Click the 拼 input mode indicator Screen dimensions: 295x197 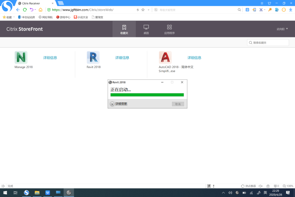[209, 186]
